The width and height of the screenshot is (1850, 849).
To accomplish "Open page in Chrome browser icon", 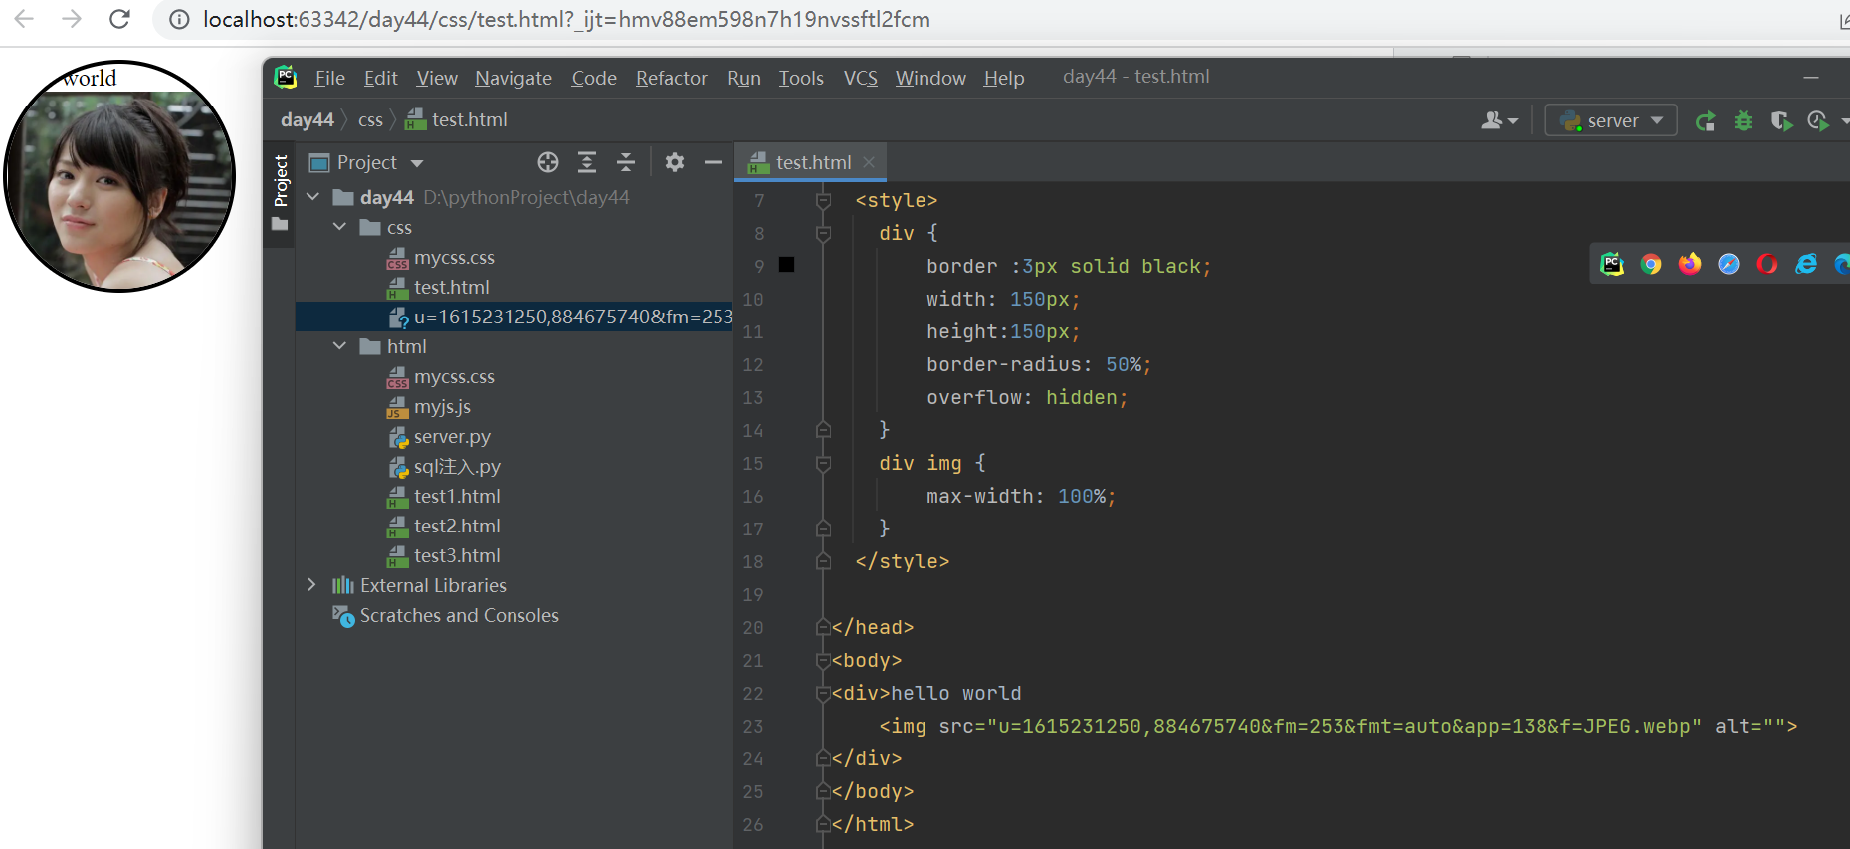I will tap(1651, 264).
